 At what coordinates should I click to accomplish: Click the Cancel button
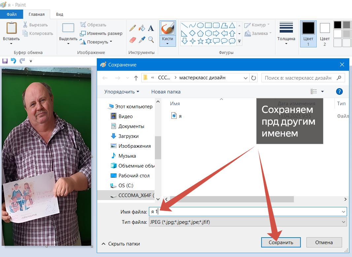pos(324,243)
